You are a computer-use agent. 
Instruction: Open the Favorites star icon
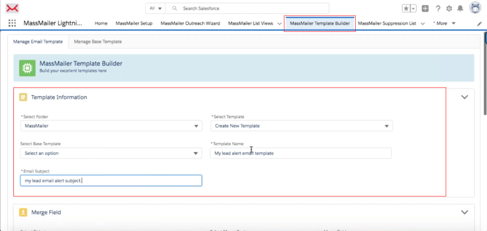(x=406, y=9)
